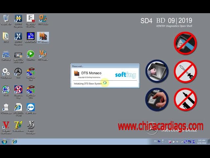Launch SDMEDIA green play shortcut
The image size is (210, 158).
coord(31,55)
